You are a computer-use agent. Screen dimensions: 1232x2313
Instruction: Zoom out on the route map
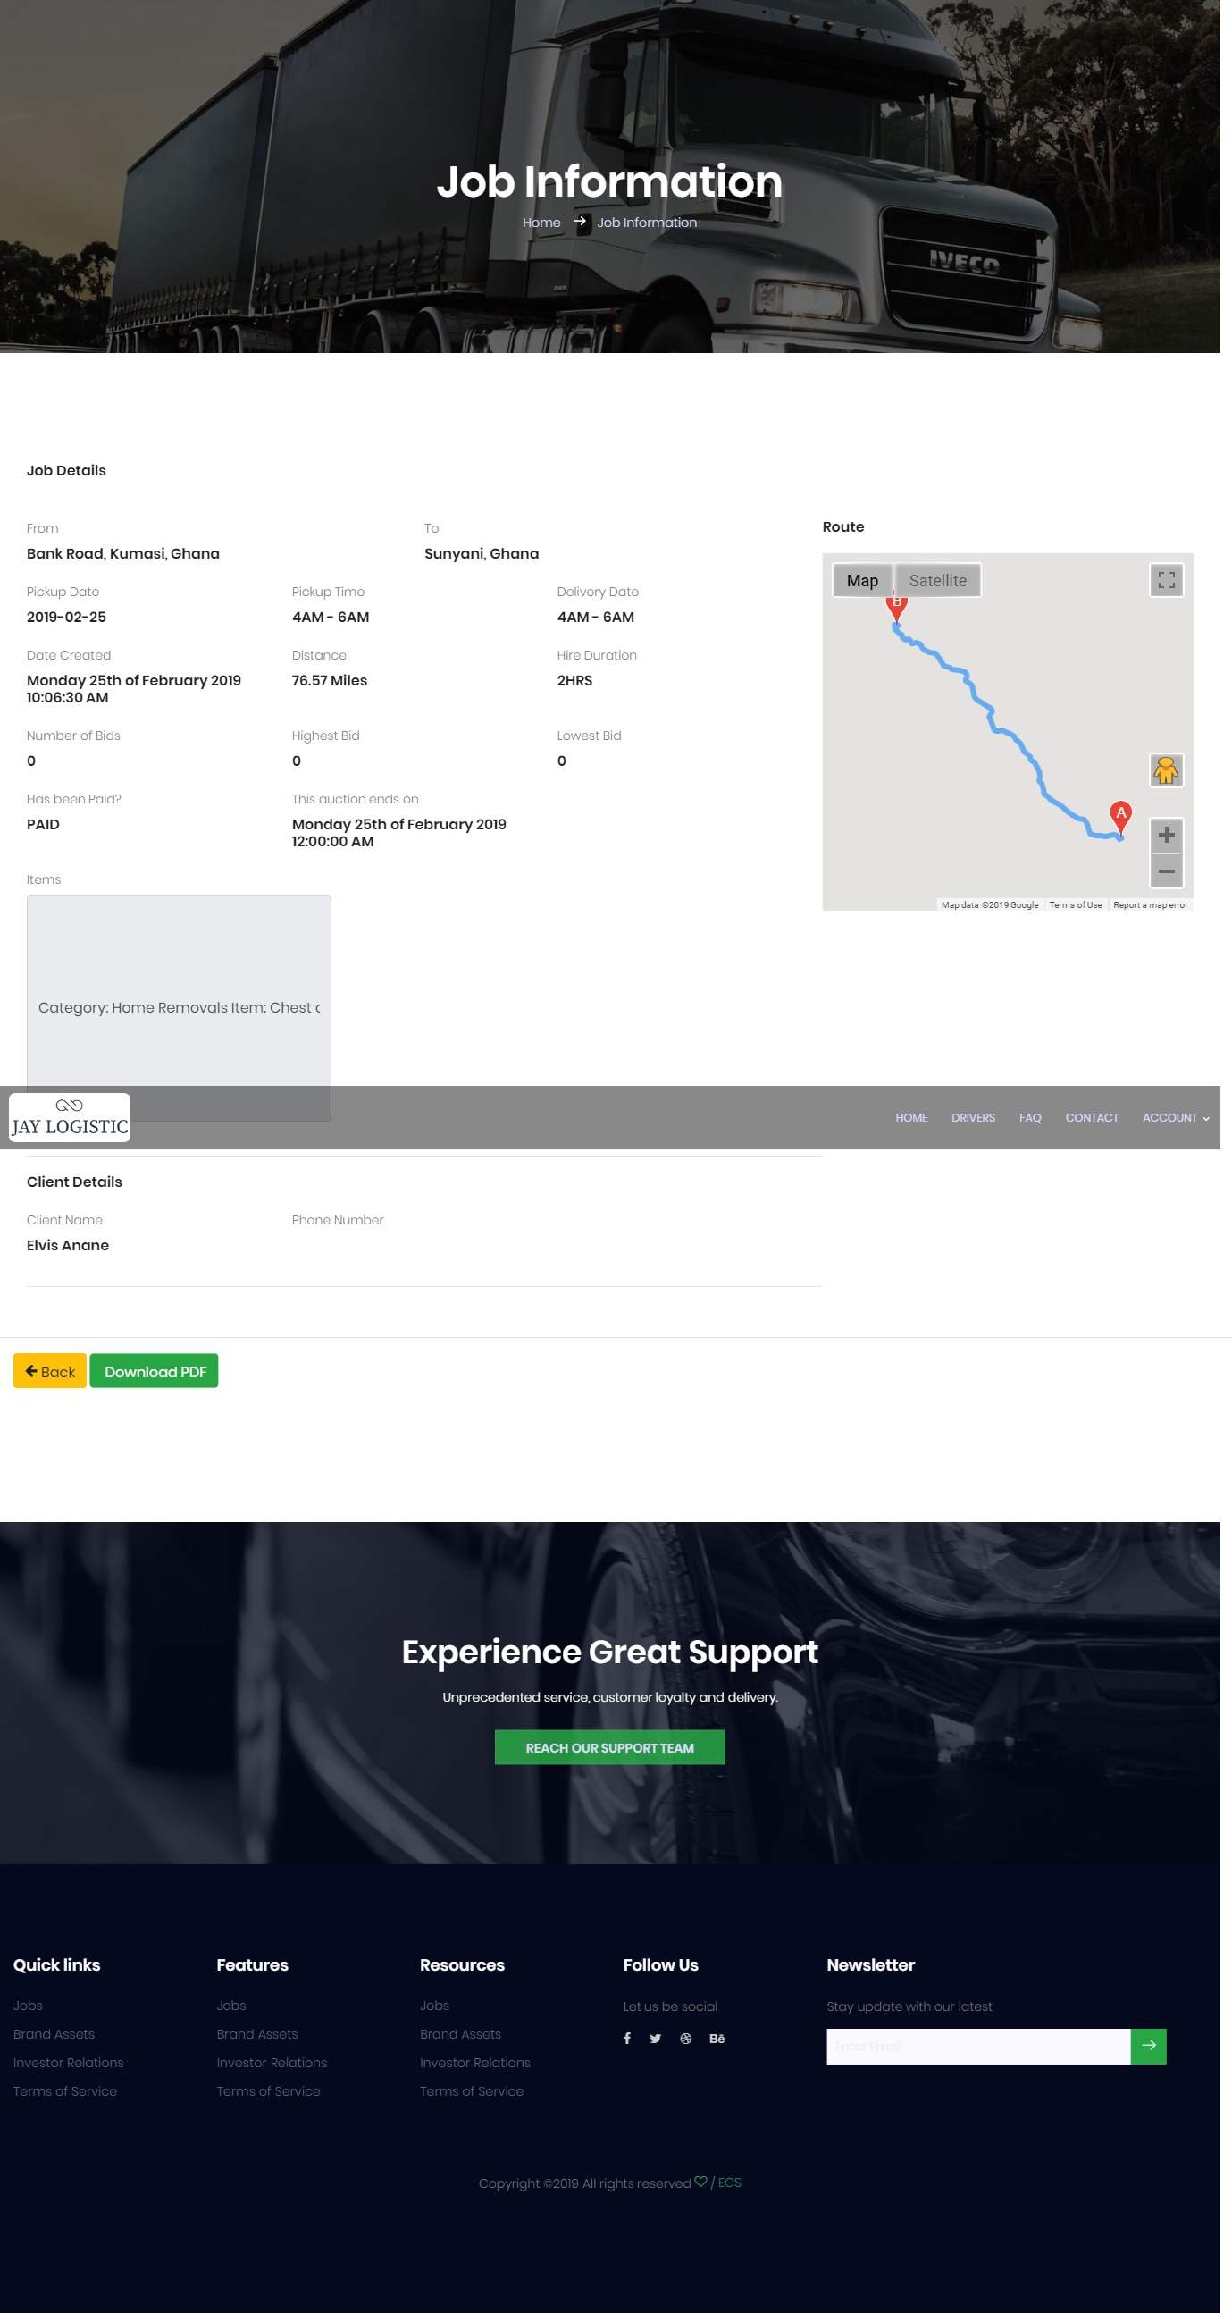click(x=1166, y=871)
